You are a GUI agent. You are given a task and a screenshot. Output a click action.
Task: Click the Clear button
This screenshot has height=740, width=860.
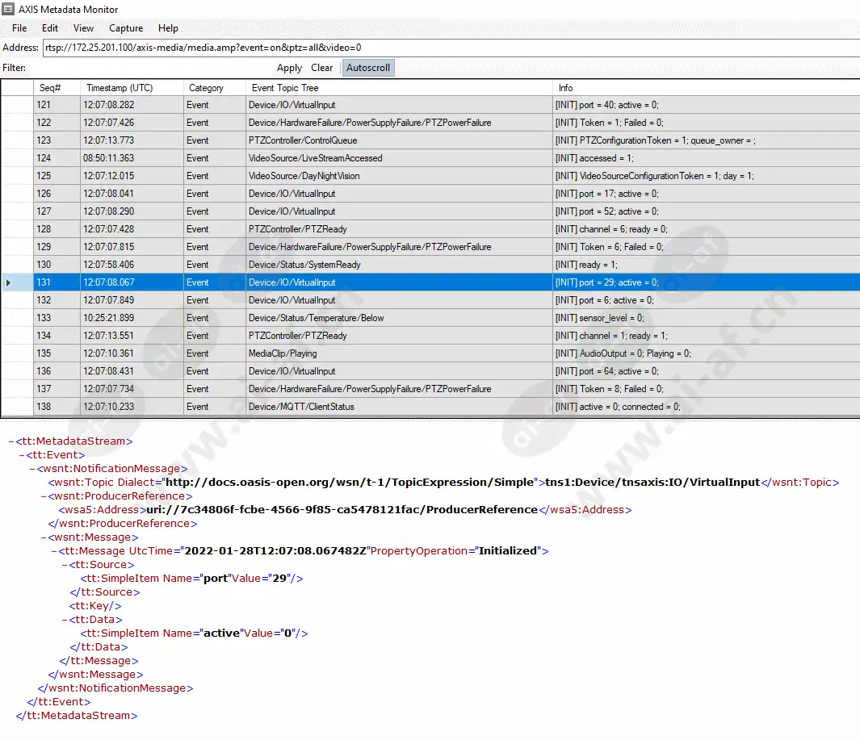pyautogui.click(x=322, y=68)
